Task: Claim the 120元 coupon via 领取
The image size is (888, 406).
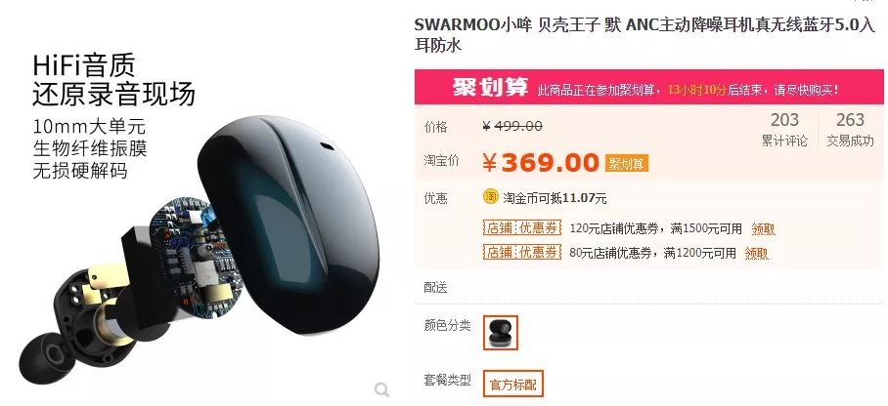Action: click(x=763, y=229)
